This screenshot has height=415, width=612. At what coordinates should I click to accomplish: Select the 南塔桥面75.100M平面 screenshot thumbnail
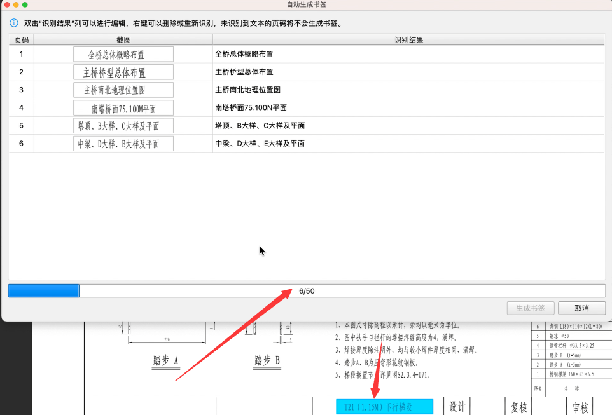[x=123, y=108]
